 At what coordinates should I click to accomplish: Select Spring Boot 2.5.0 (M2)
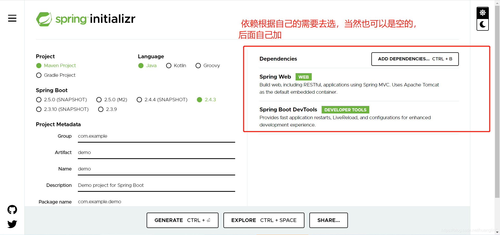(112, 100)
